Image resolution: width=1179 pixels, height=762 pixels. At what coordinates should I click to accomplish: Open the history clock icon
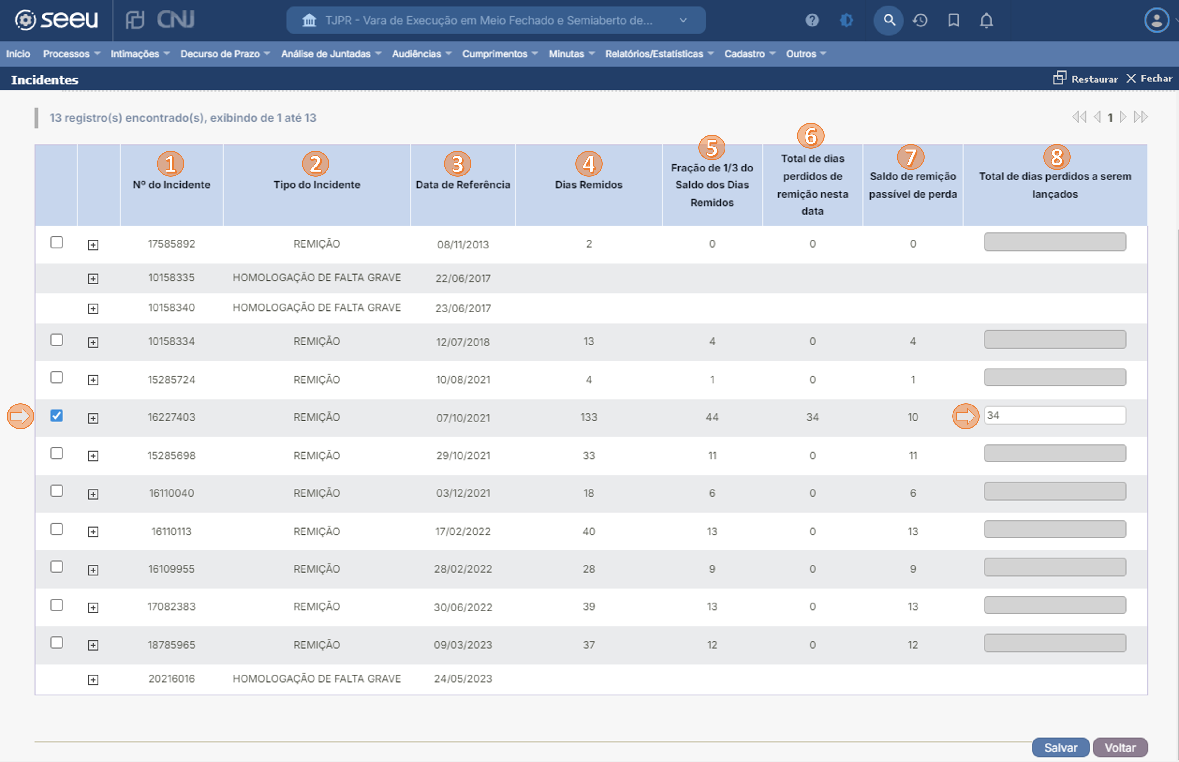(x=920, y=20)
